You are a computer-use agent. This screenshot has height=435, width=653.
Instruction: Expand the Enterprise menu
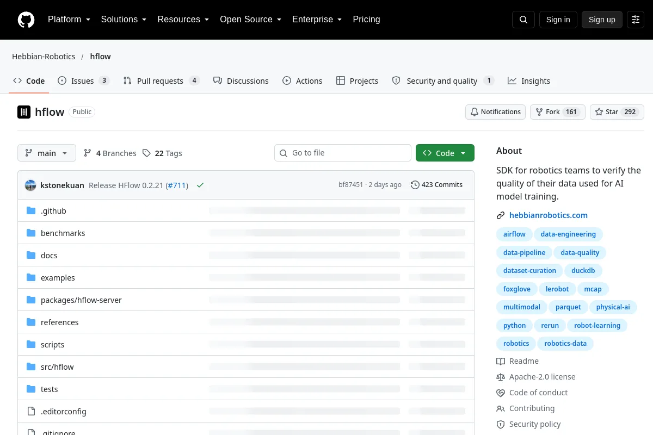click(x=317, y=20)
